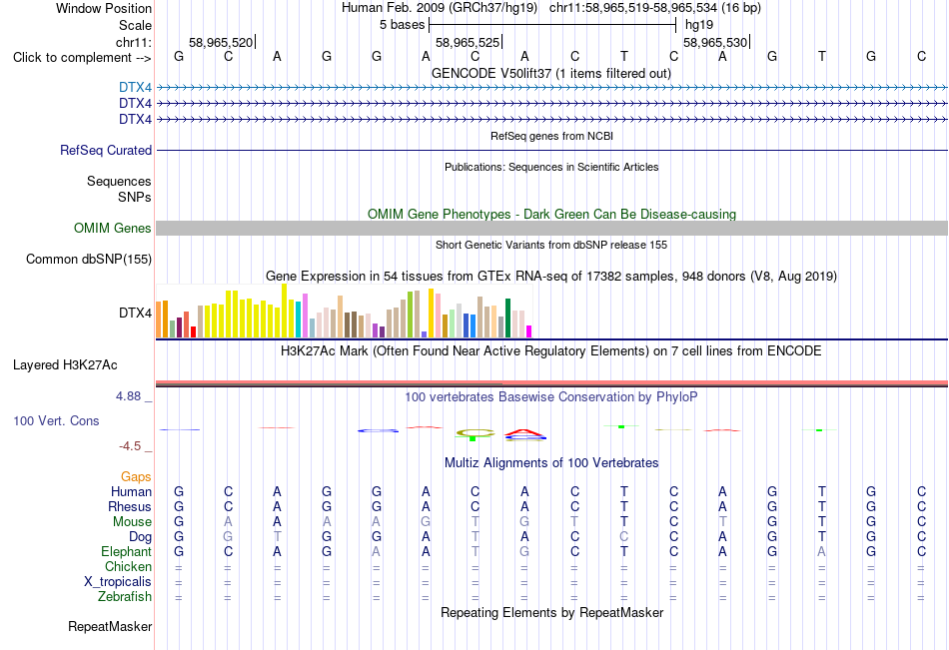
Task: Select the Chicken species label
Action: (128, 566)
